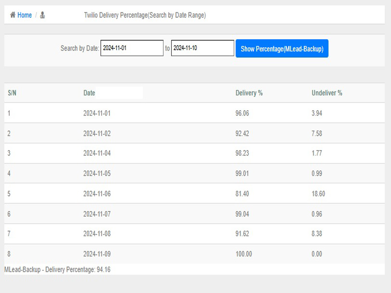Image resolution: width=391 pixels, height=293 pixels.
Task: Click the Search by Date label
Action: tap(80, 48)
